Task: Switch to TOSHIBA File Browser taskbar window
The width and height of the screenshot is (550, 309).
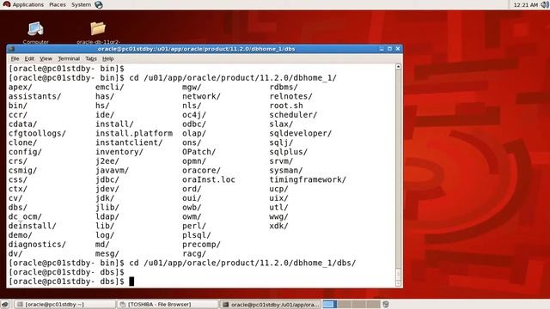Action: pyautogui.click(x=168, y=305)
